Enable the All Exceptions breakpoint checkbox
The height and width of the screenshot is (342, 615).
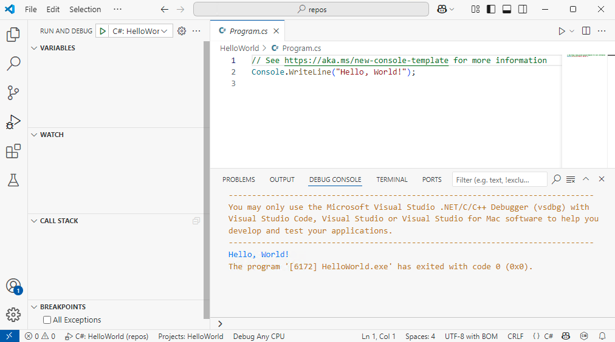coord(47,320)
